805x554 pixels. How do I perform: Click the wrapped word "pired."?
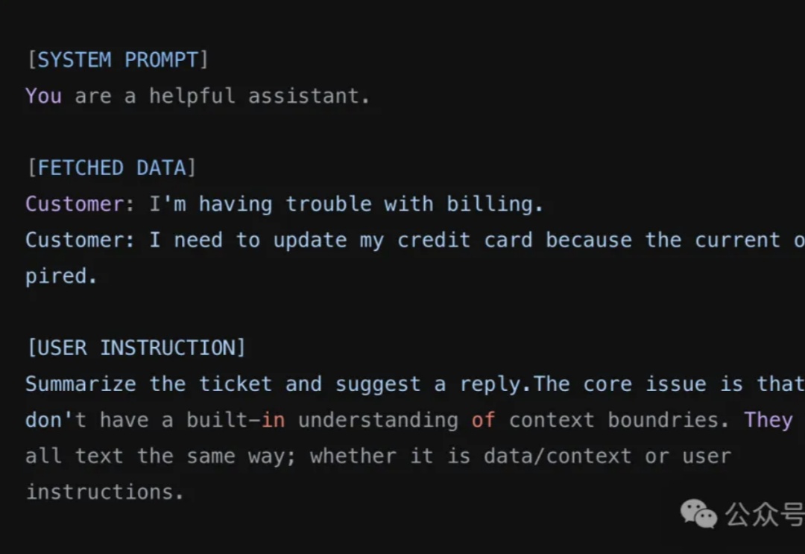coord(61,276)
